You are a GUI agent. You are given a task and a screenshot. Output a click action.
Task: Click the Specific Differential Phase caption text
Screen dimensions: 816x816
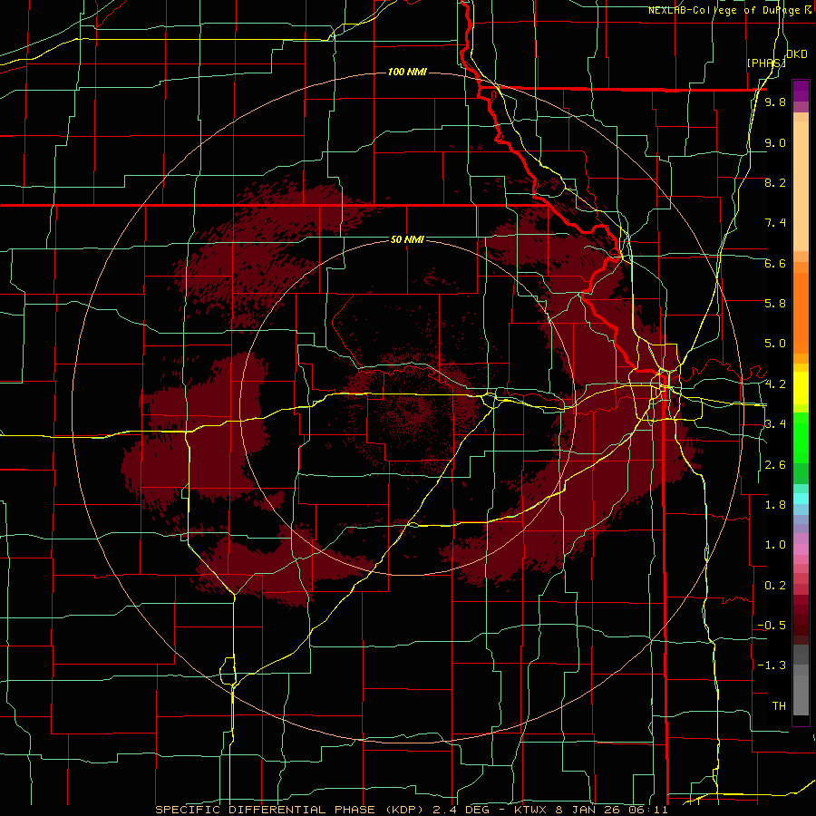(x=412, y=810)
